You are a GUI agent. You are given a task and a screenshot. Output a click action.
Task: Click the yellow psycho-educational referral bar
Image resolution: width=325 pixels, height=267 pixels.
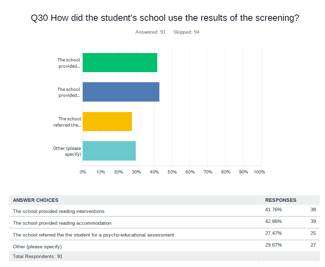pyautogui.click(x=107, y=121)
